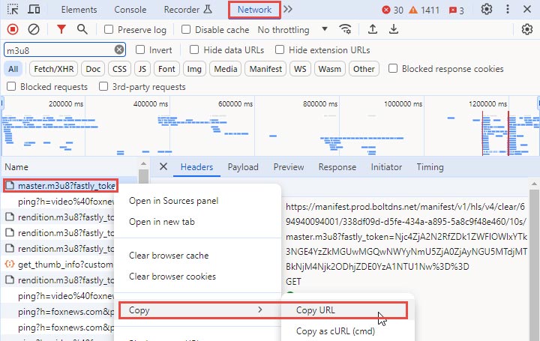Expand the Copy submenu in context menu
Image resolution: width=540 pixels, height=341 pixels.
[x=199, y=310]
